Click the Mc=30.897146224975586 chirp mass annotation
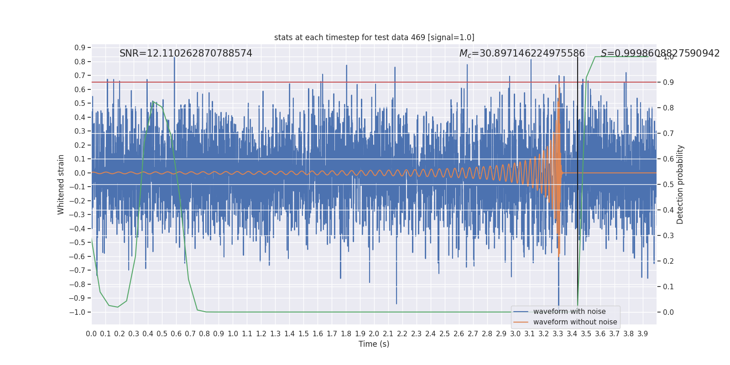 click(x=522, y=53)
